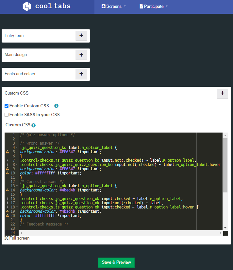Toggle the Custom CSS section plus button
This screenshot has height=270, width=233.
tap(222, 93)
